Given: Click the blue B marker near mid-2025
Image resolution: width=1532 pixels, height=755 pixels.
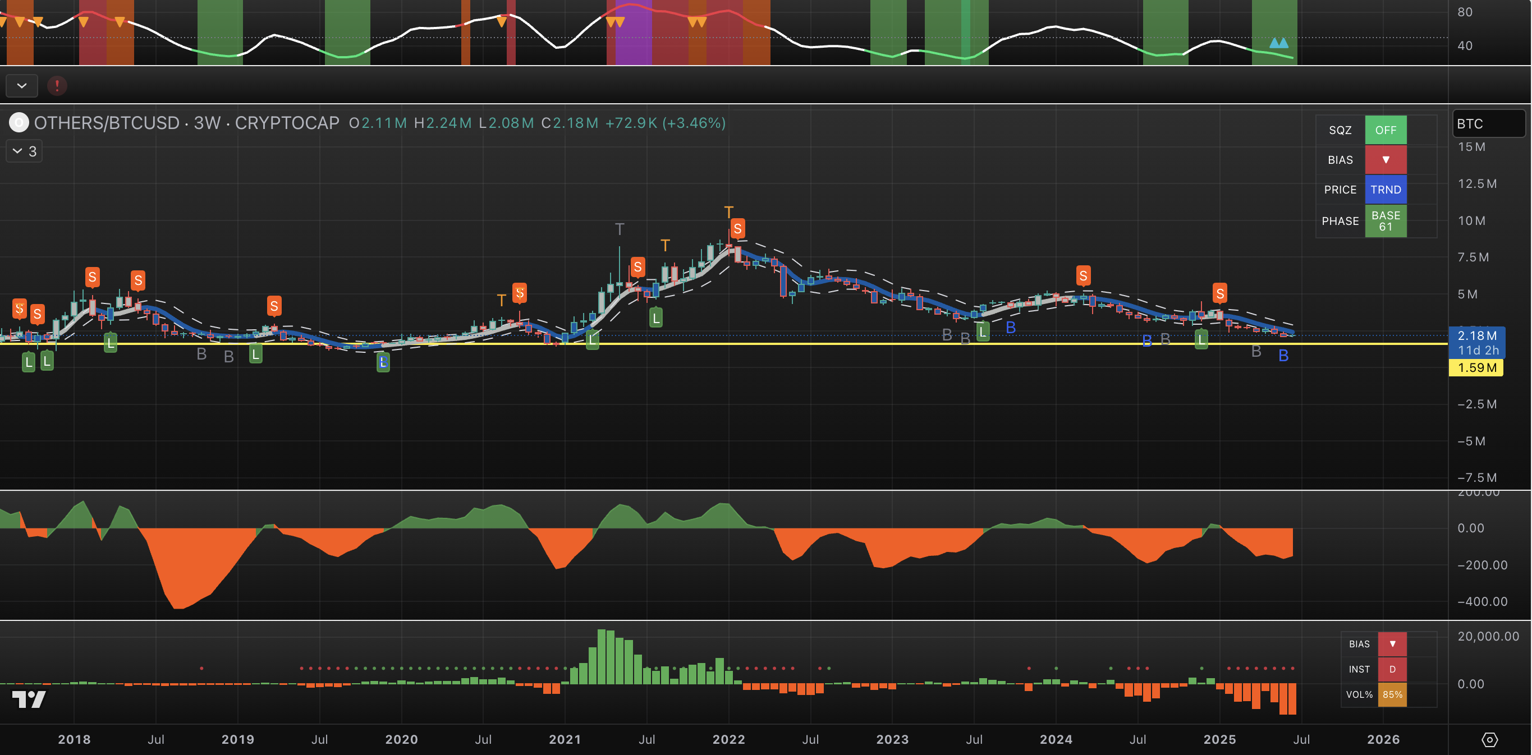Looking at the screenshot, I should (x=1283, y=356).
